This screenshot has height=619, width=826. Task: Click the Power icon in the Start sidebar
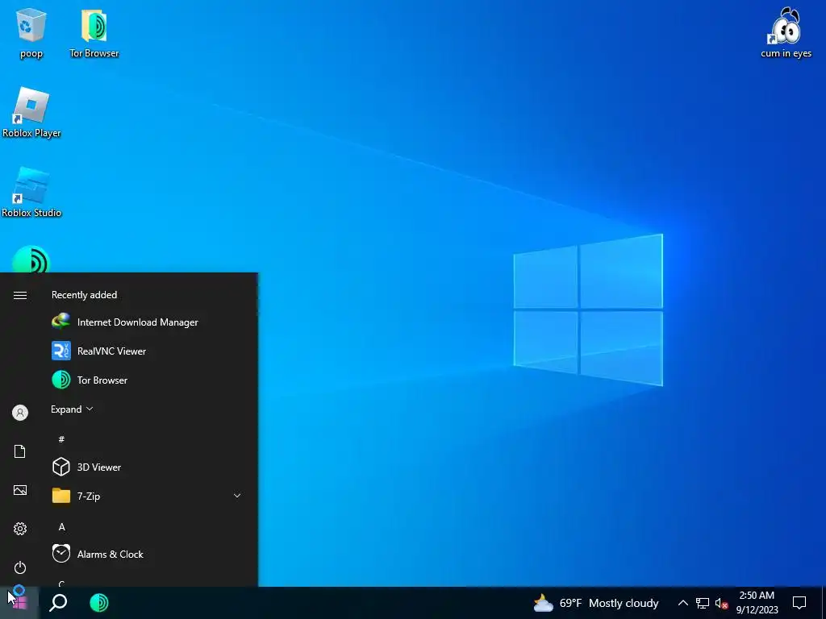tap(20, 567)
